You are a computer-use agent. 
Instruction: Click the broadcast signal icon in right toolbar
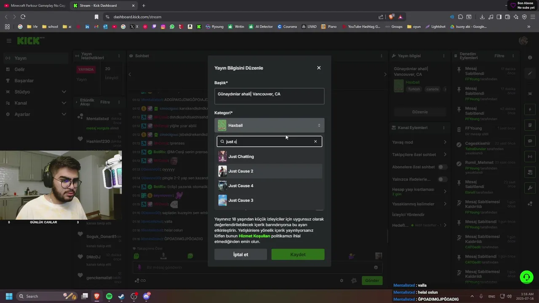tap(530, 157)
